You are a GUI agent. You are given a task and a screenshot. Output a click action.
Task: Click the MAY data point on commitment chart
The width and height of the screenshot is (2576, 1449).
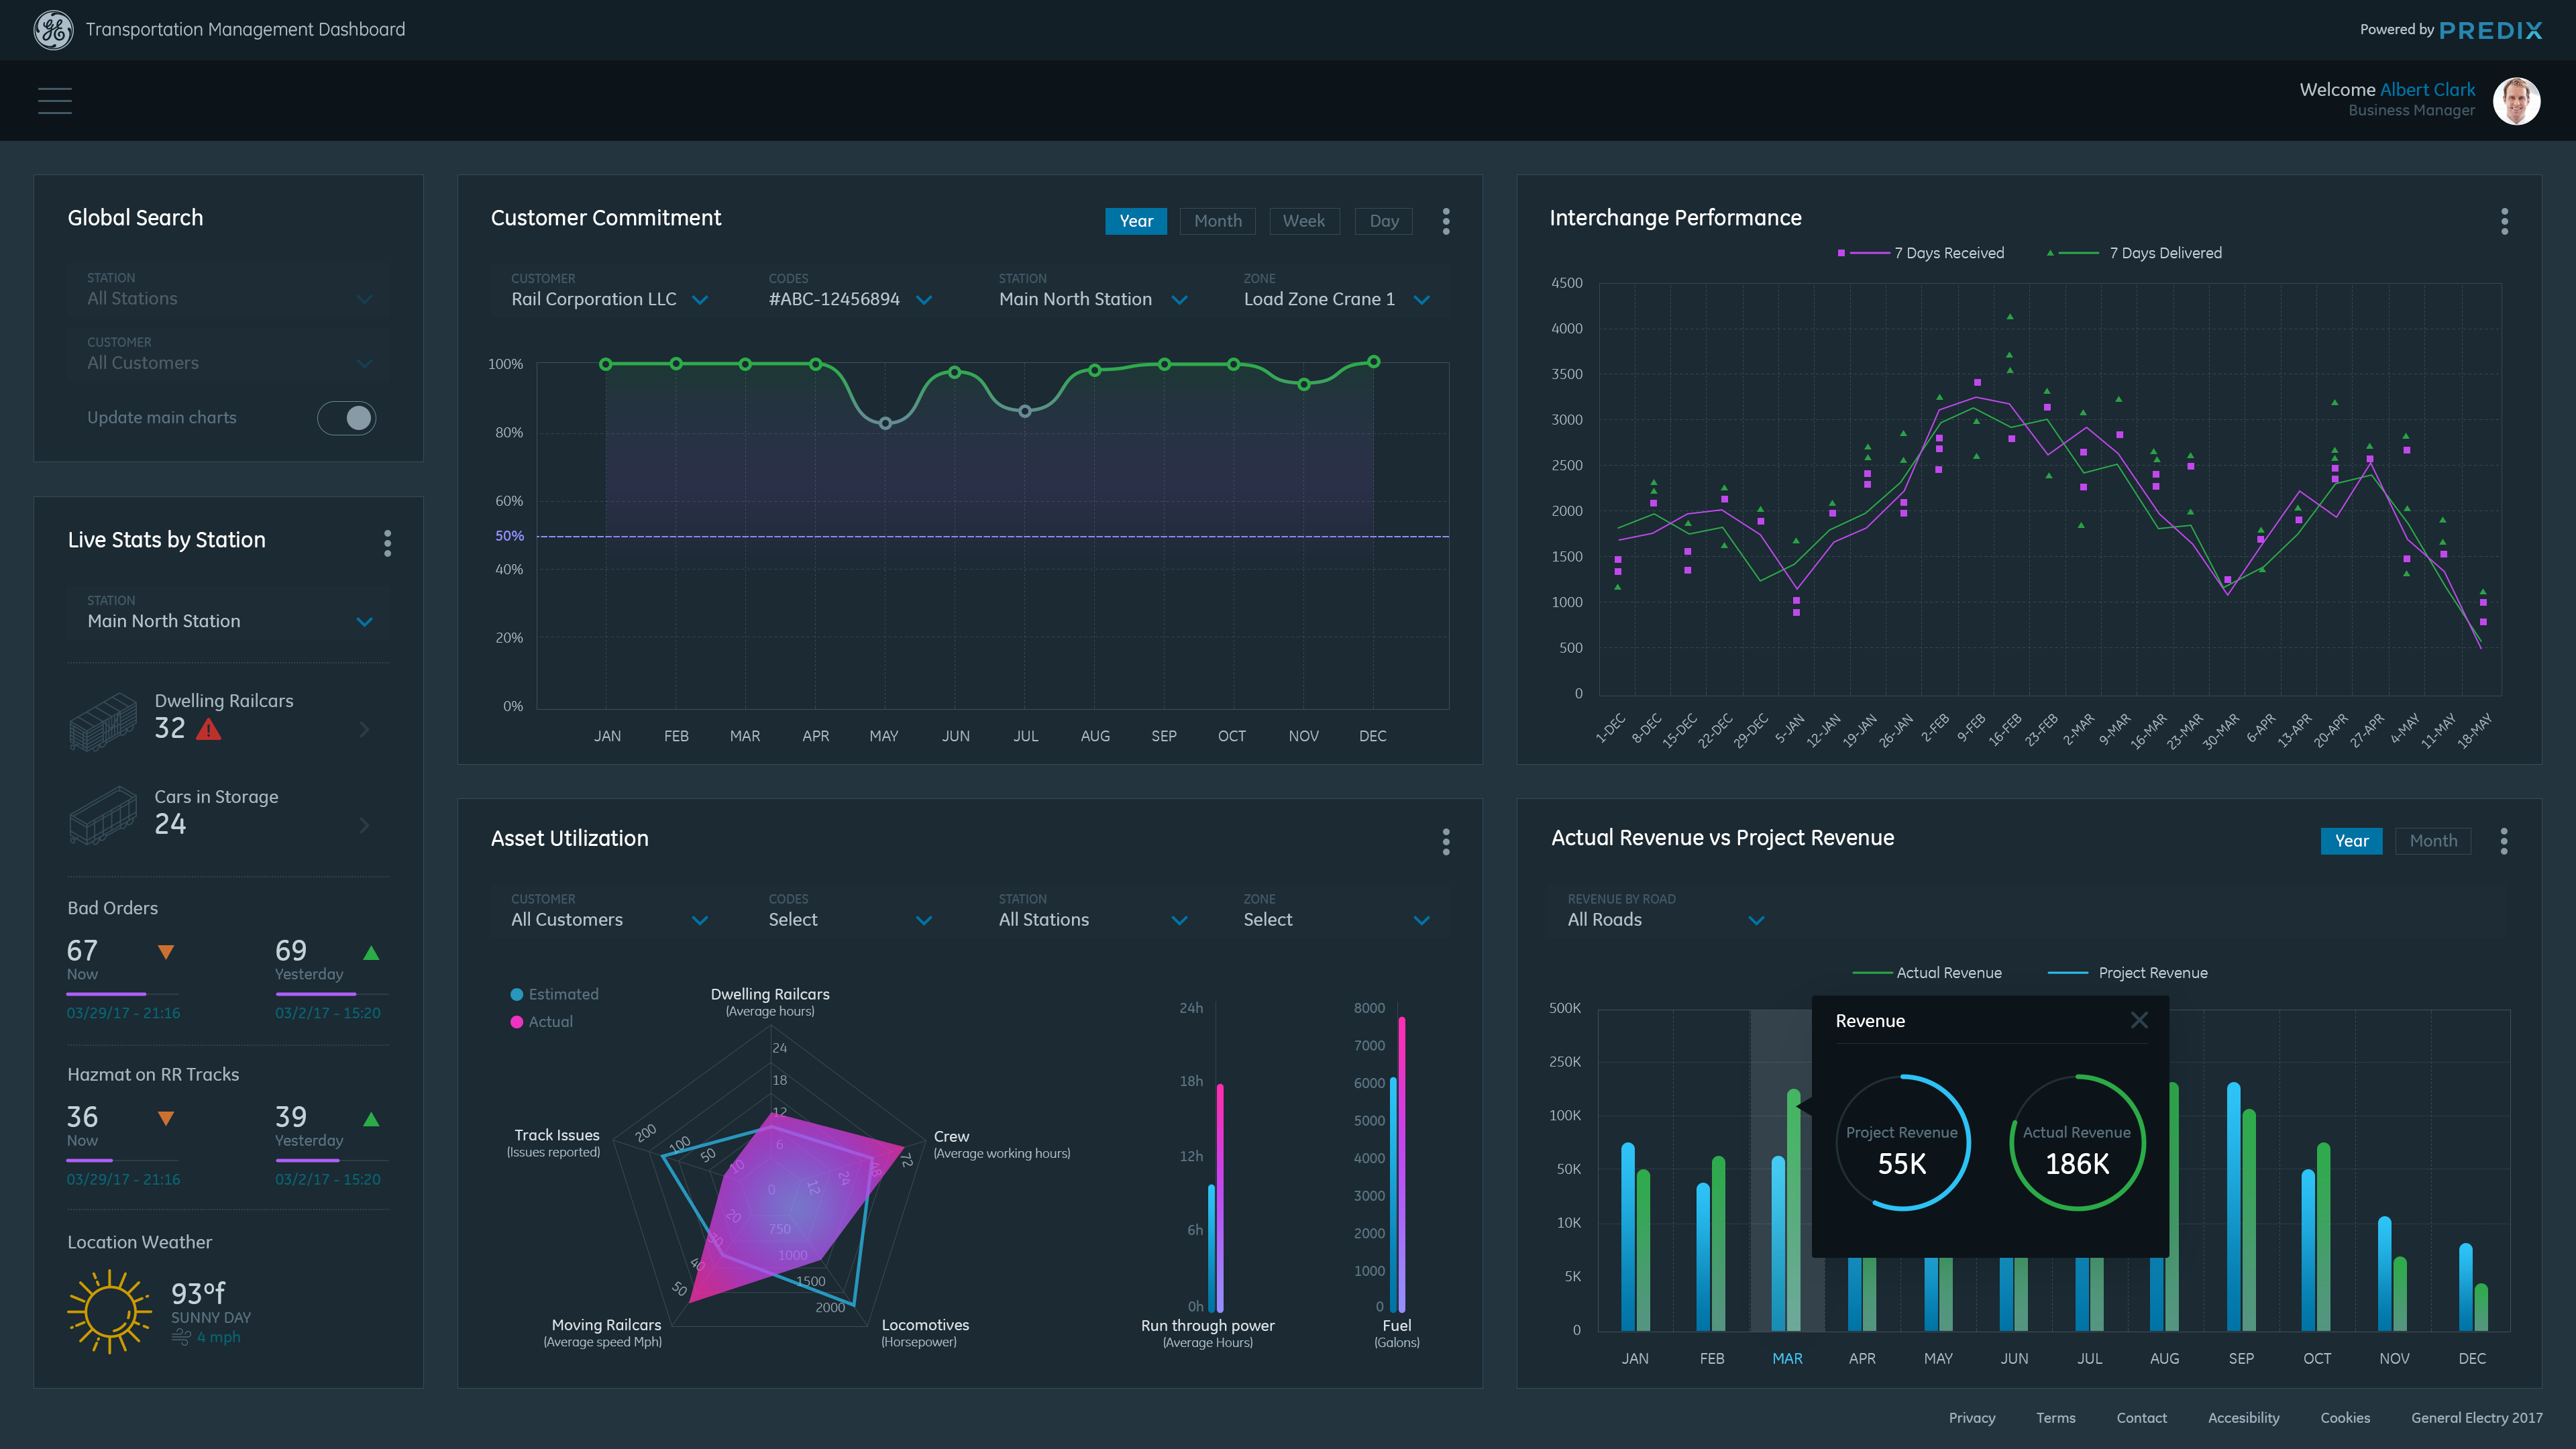coord(884,423)
